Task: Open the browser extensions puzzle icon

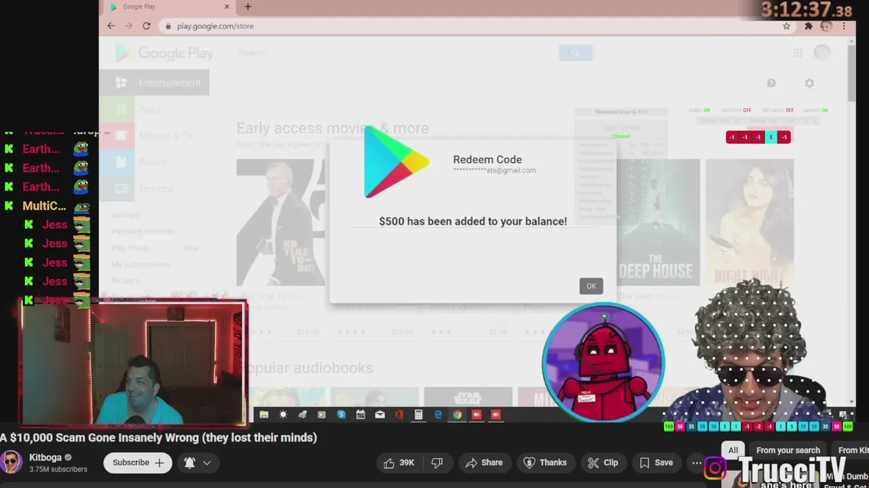Action: (x=809, y=26)
